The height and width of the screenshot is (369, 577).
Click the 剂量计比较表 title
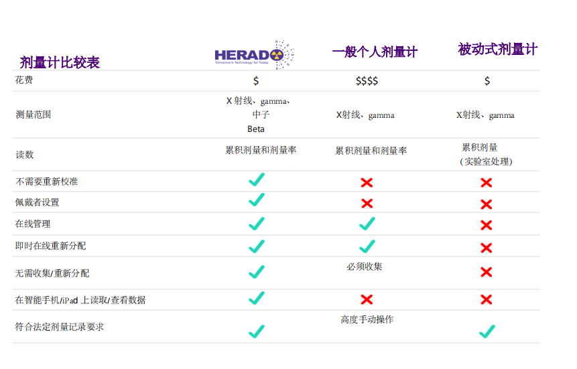(x=60, y=62)
